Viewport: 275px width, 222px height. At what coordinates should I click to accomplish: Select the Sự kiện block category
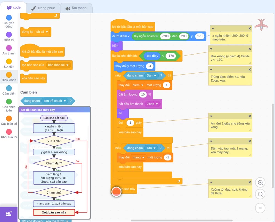coord(9,63)
